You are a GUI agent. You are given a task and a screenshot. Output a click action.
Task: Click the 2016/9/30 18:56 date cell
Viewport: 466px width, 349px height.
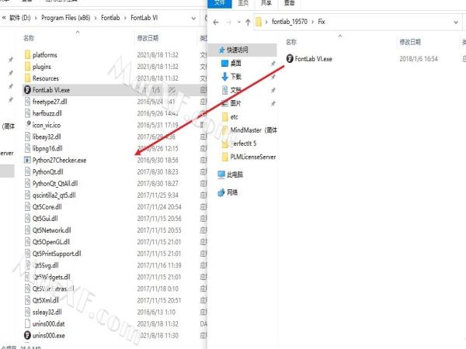(158, 161)
